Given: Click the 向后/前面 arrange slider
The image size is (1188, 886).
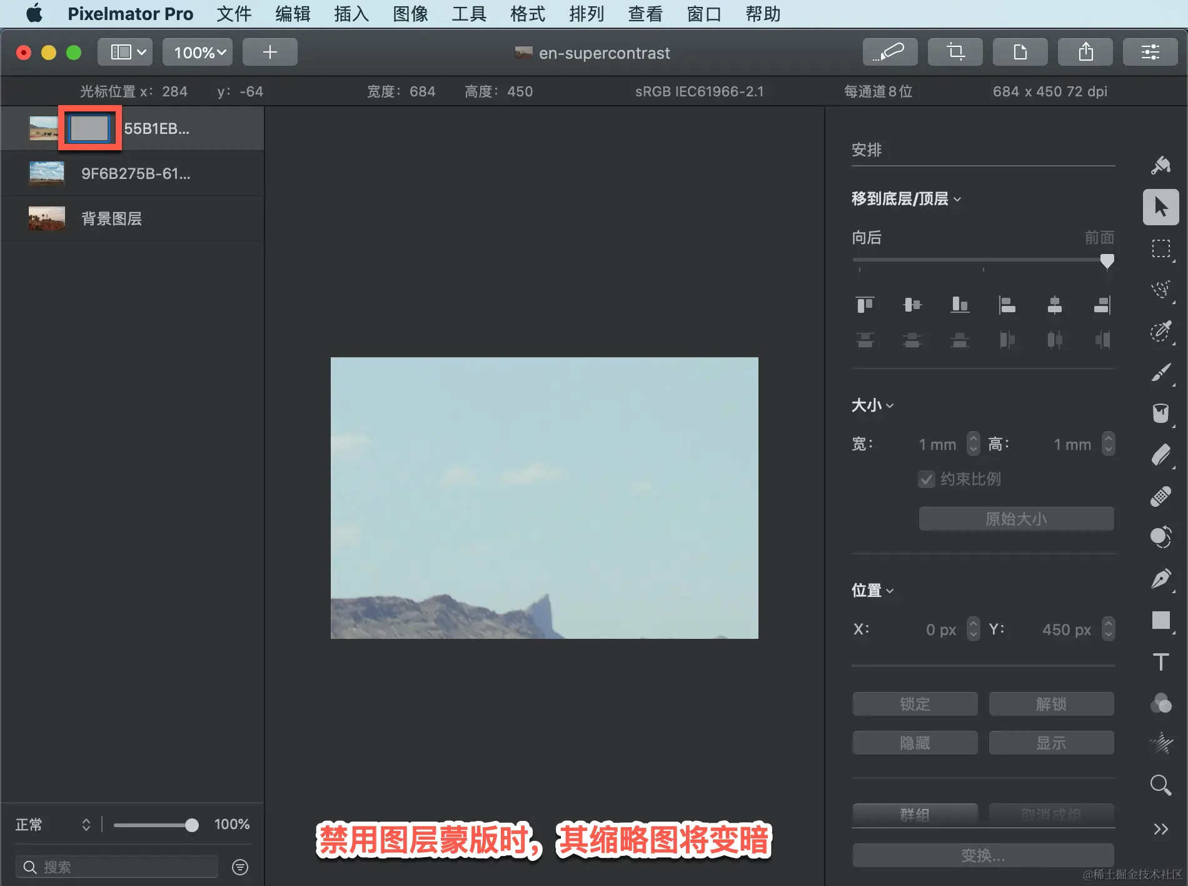Looking at the screenshot, I should point(983,260).
